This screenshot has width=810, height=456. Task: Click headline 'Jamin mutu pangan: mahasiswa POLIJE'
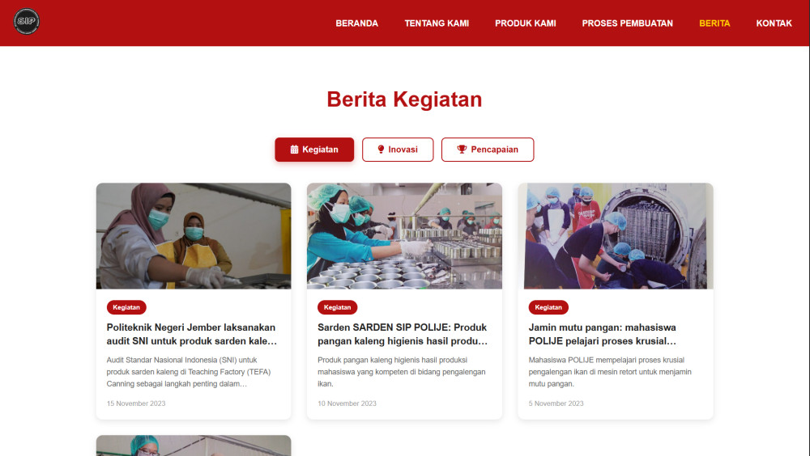603,334
